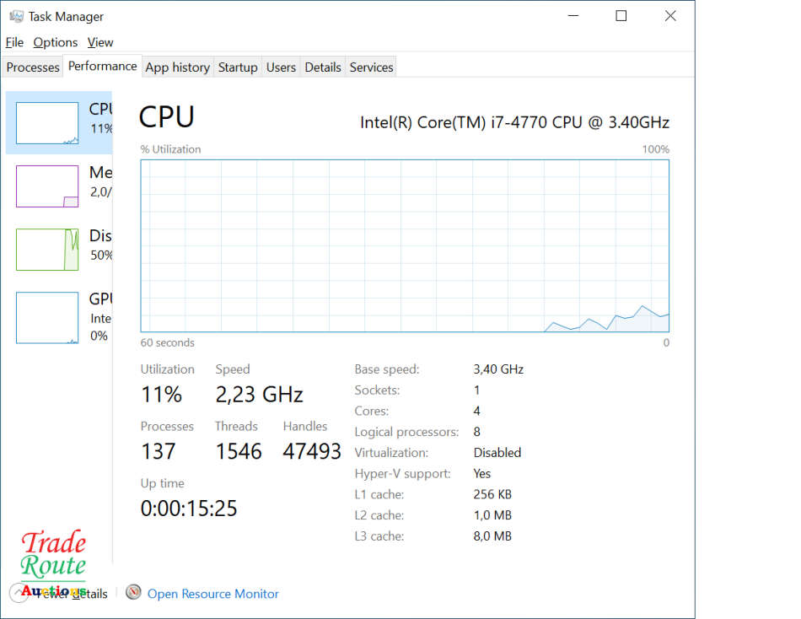This screenshot has height=619, width=801.
Task: Select the GPU mini graph thumbnail
Action: (47, 317)
